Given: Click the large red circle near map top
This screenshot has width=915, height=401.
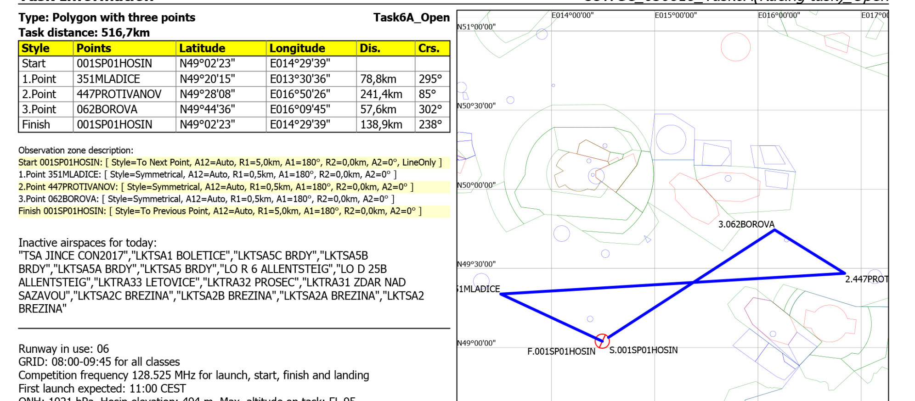Looking at the screenshot, I should point(735,47).
